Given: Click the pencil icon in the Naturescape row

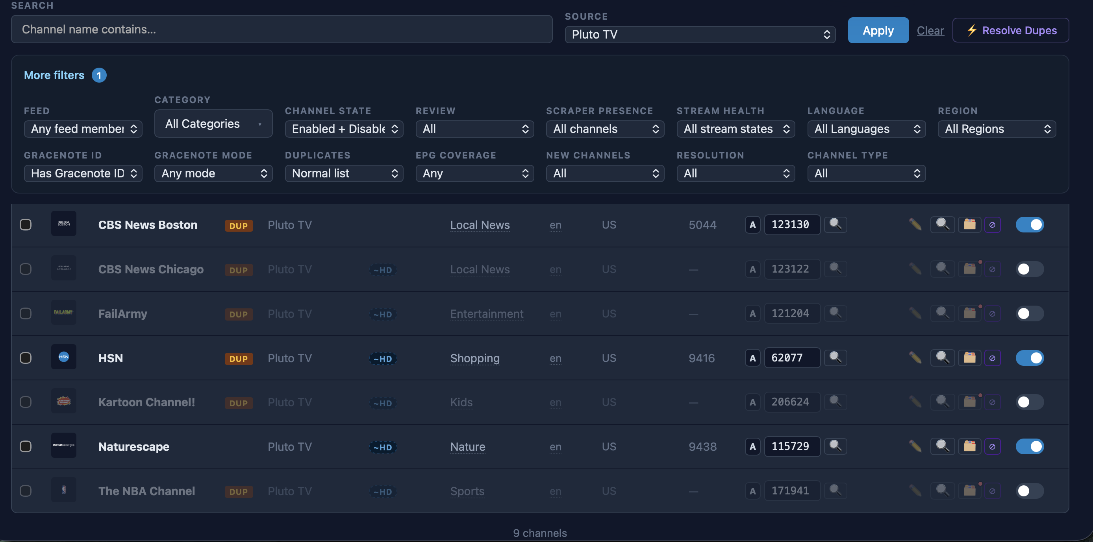Looking at the screenshot, I should [915, 446].
